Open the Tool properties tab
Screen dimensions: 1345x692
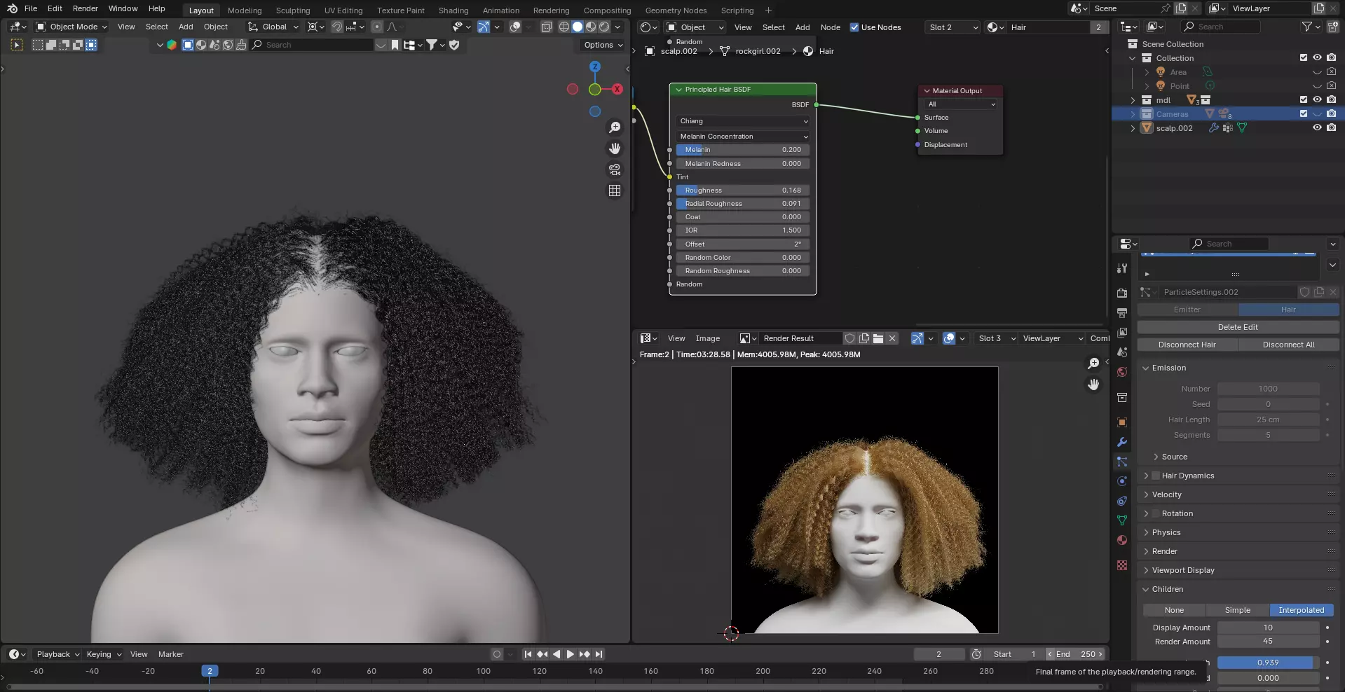click(x=1122, y=268)
